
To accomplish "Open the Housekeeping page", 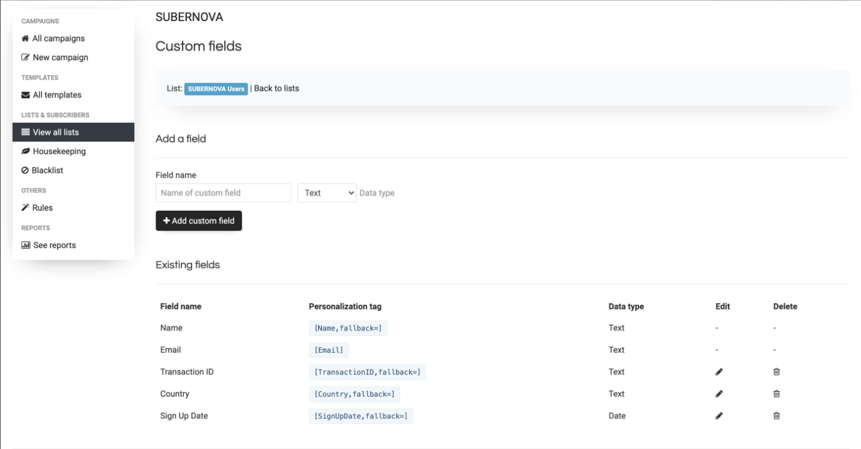I will pos(58,152).
